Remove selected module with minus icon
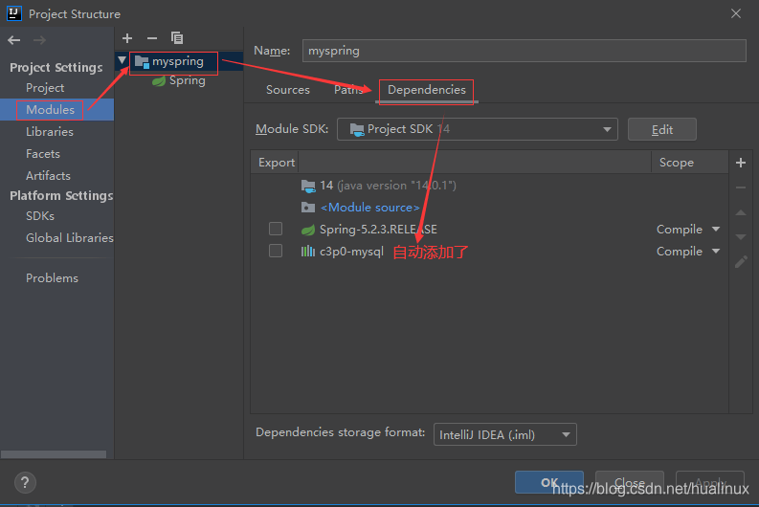The image size is (759, 507). click(152, 38)
